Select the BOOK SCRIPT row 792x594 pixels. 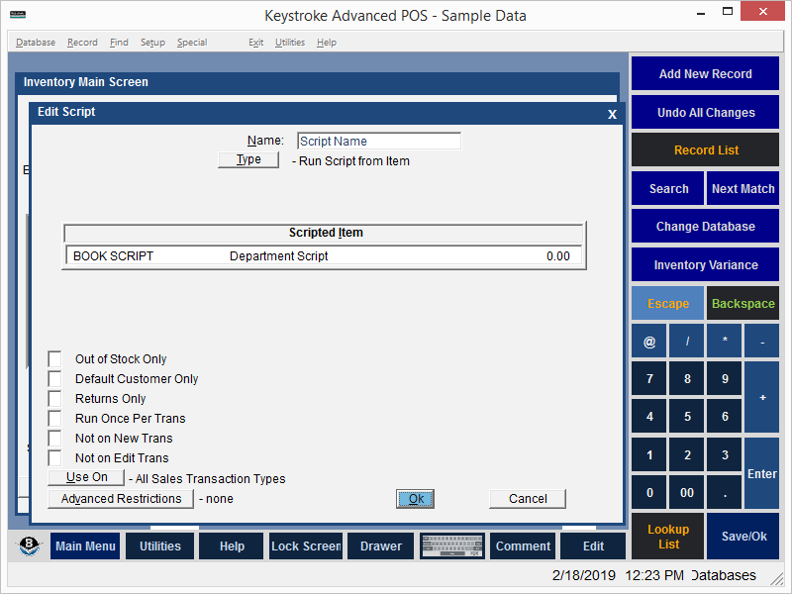pyautogui.click(x=322, y=256)
